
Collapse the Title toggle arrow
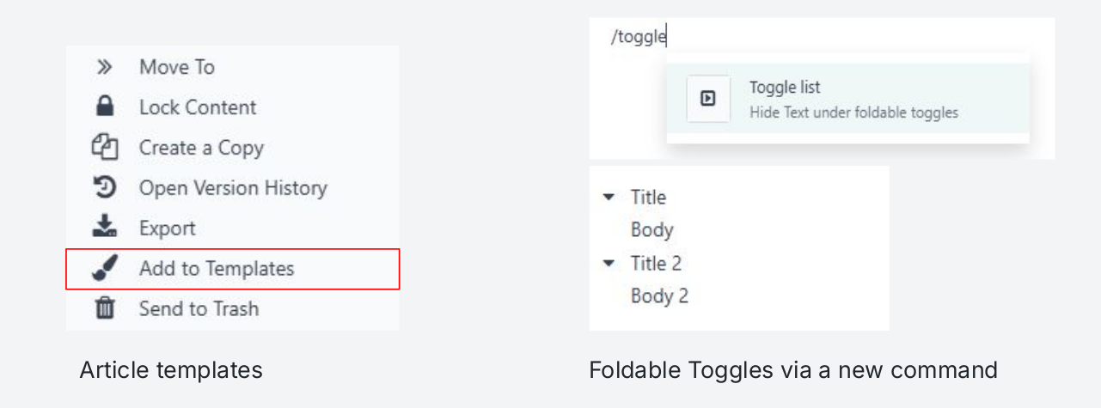[609, 197]
